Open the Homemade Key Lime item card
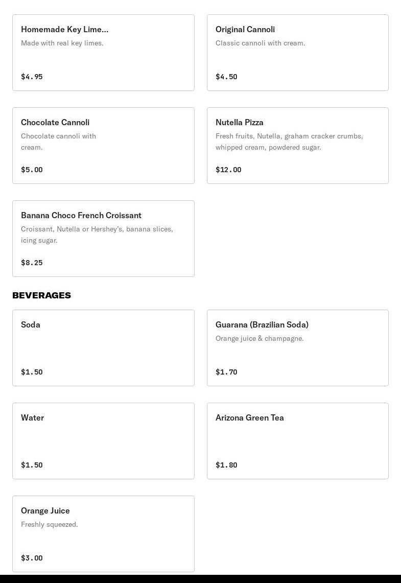The width and height of the screenshot is (401, 583). pyautogui.click(x=103, y=53)
